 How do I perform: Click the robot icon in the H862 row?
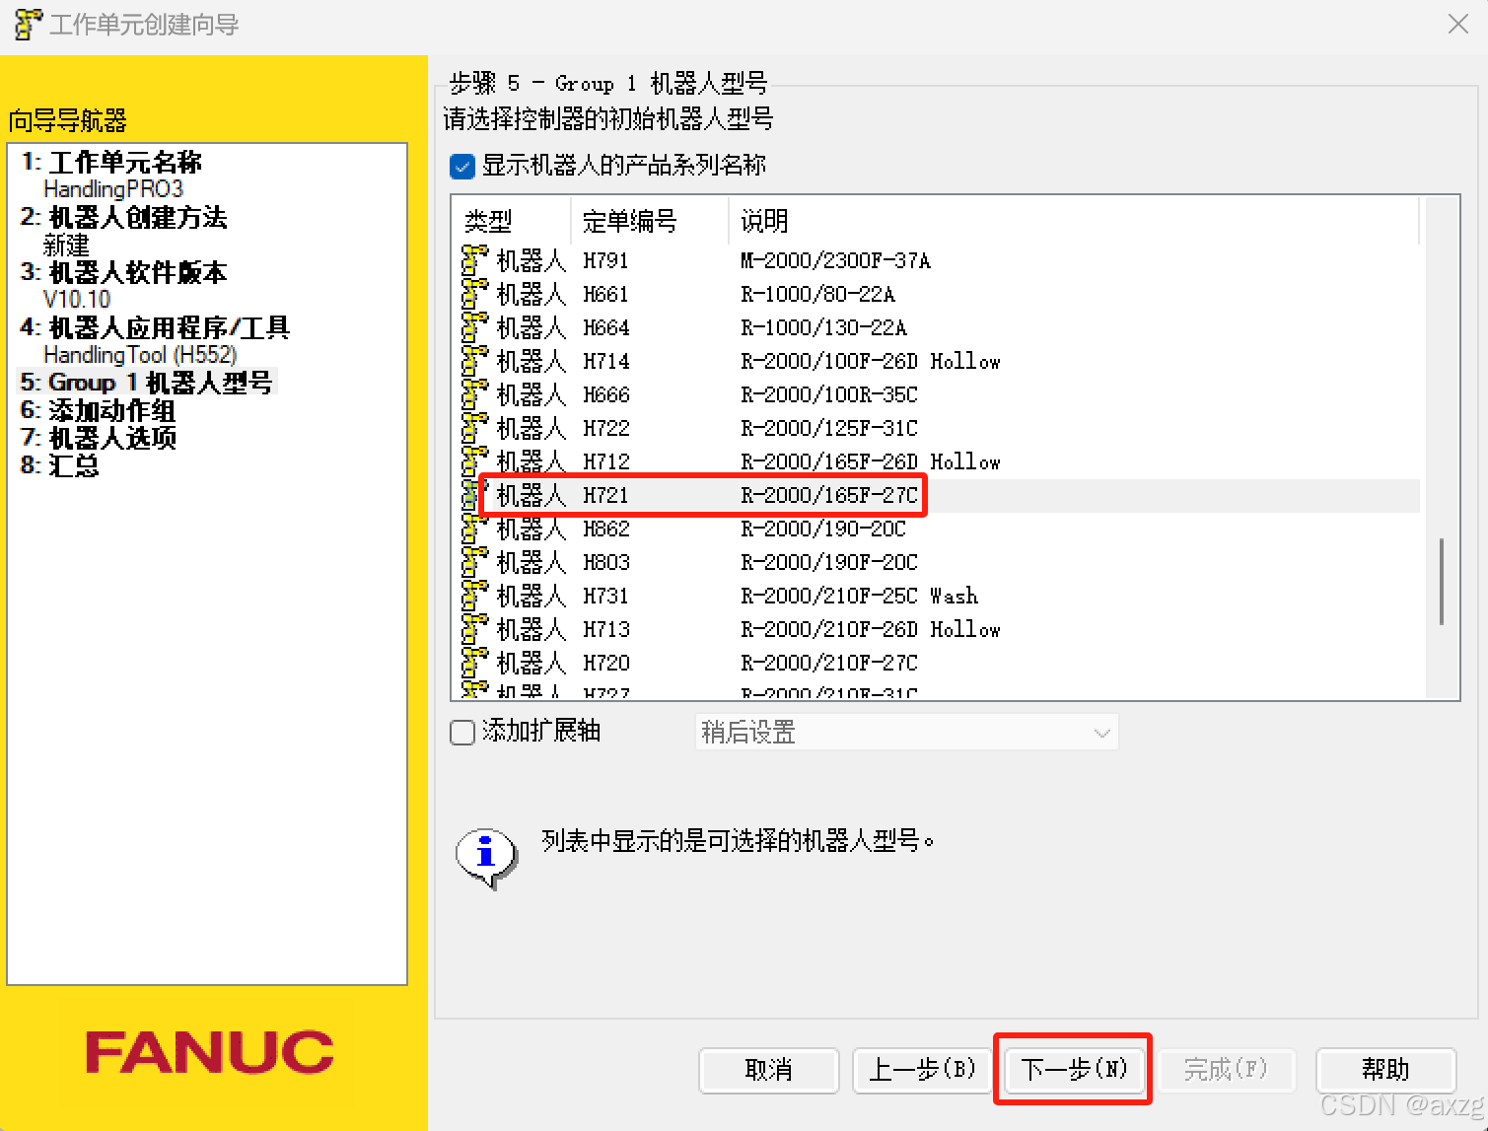tap(474, 529)
